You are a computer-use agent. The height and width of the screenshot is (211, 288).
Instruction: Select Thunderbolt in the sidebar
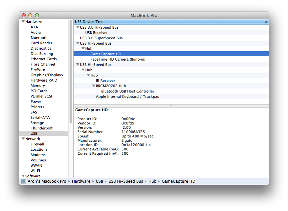(x=42, y=128)
